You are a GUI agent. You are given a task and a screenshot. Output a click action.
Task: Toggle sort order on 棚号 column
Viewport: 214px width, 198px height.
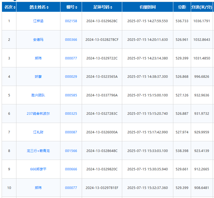76,7
